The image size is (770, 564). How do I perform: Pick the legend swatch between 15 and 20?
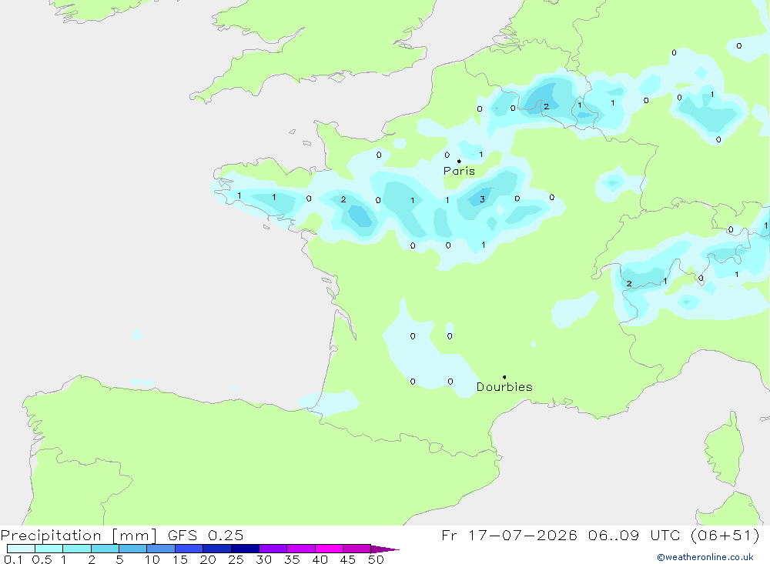[x=189, y=549]
